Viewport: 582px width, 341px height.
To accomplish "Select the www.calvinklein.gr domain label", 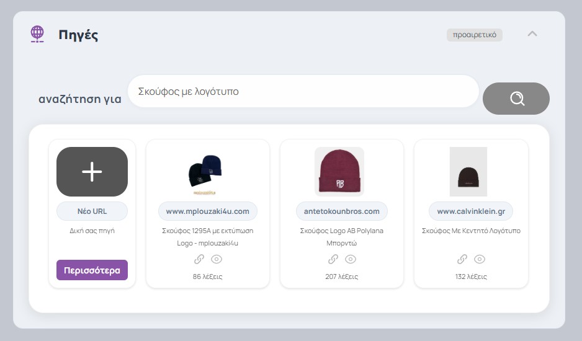I will pos(471,211).
